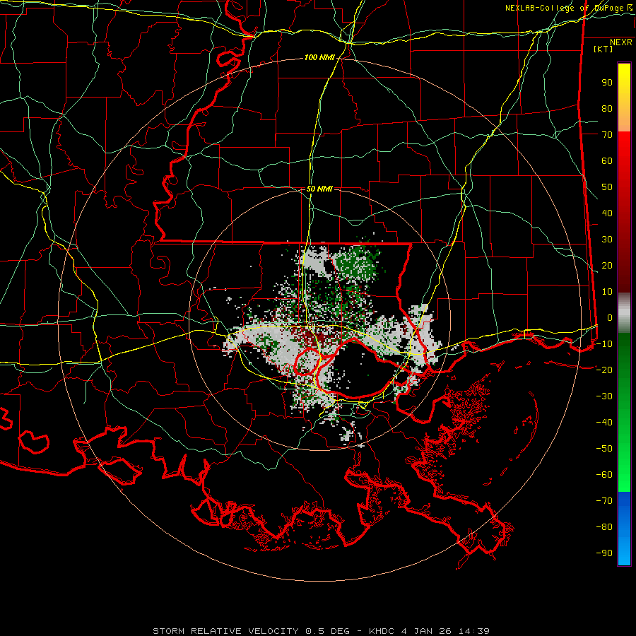636x636 pixels.
Task: Click the -70 value on the velocity scale
Action: tap(604, 501)
